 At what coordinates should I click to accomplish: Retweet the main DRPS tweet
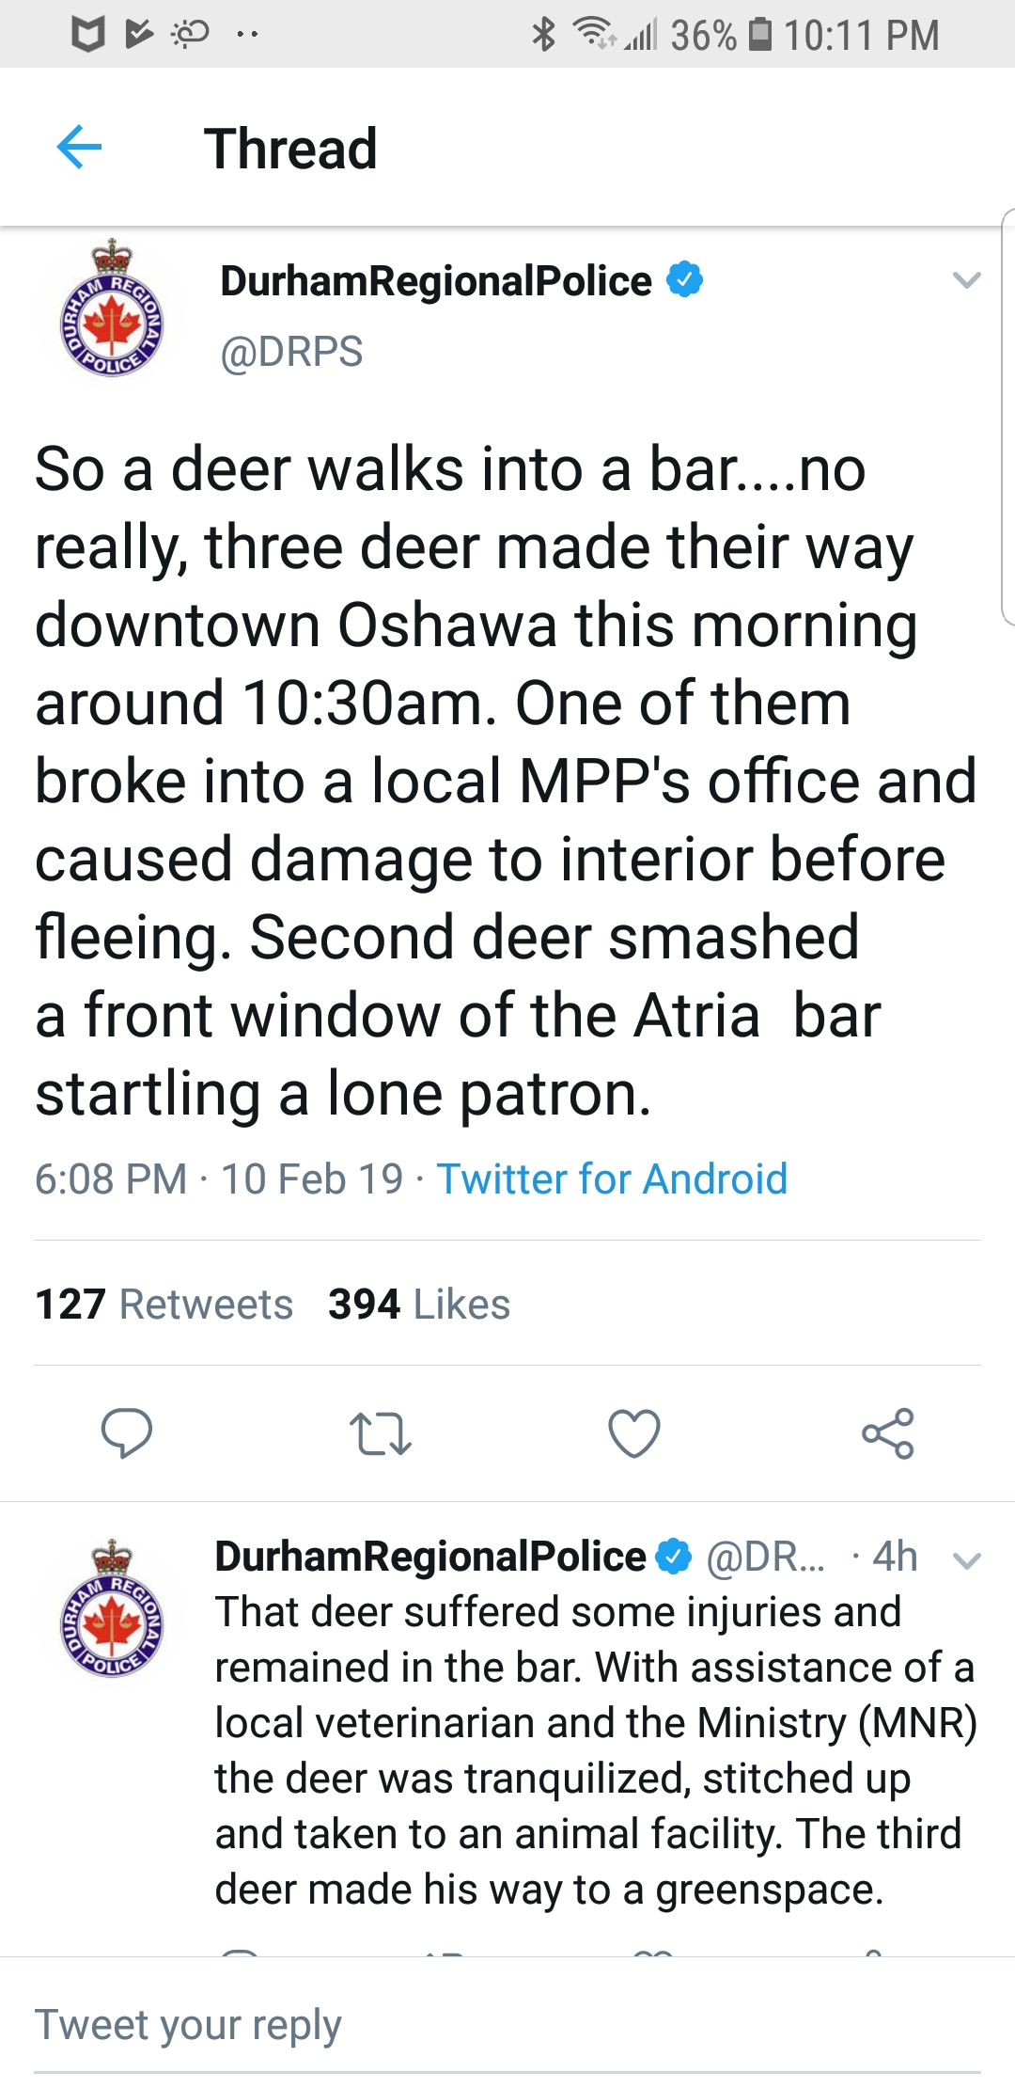[x=380, y=1432]
